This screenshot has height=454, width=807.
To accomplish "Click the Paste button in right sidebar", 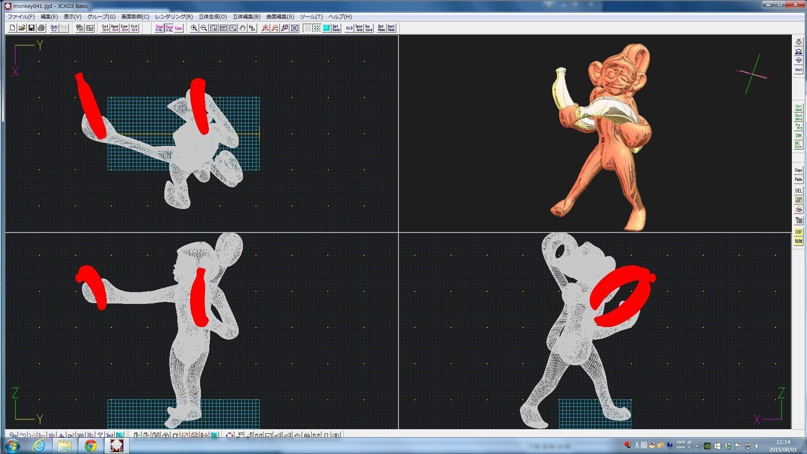I will click(x=798, y=179).
